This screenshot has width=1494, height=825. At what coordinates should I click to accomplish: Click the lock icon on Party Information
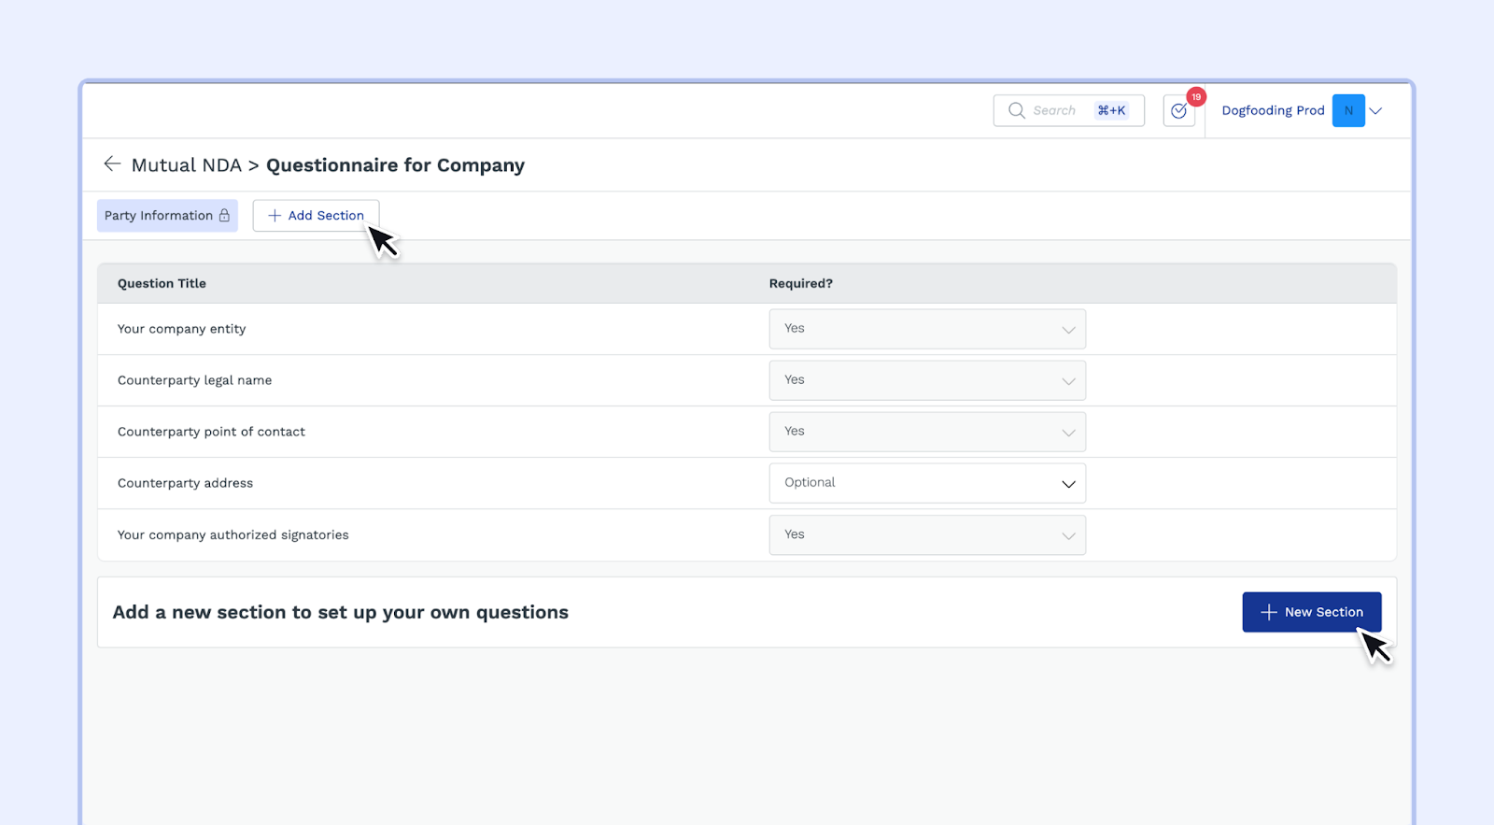coord(224,215)
